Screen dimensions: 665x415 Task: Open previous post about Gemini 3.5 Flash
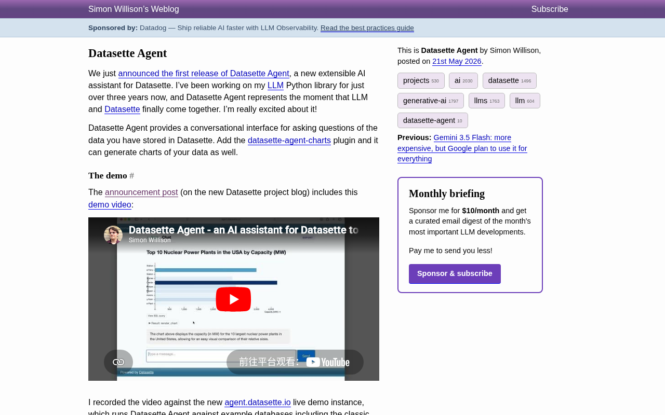point(462,148)
